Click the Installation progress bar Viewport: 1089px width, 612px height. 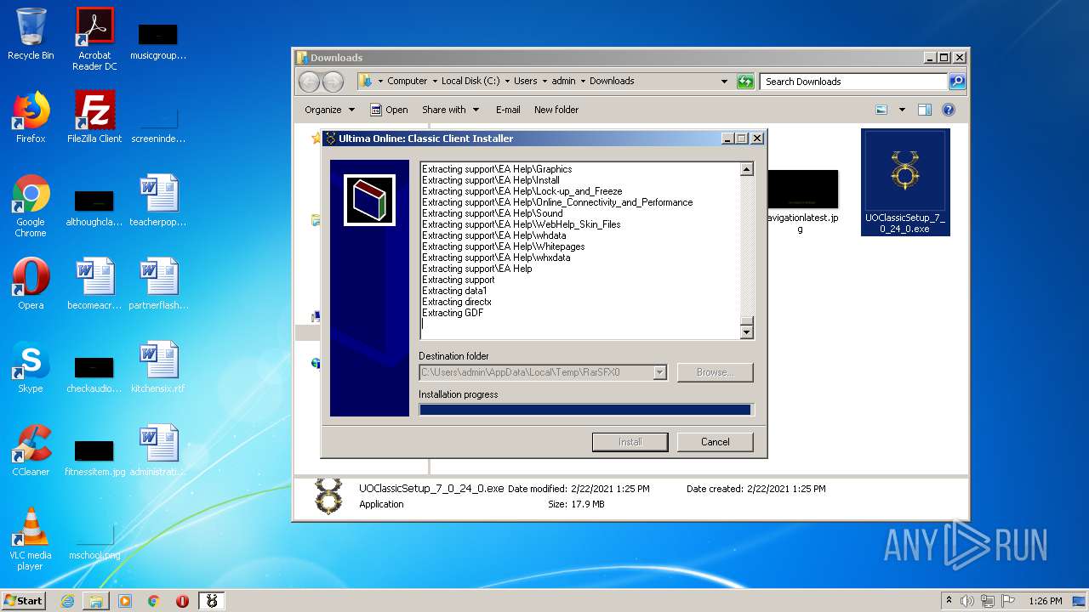tap(586, 410)
